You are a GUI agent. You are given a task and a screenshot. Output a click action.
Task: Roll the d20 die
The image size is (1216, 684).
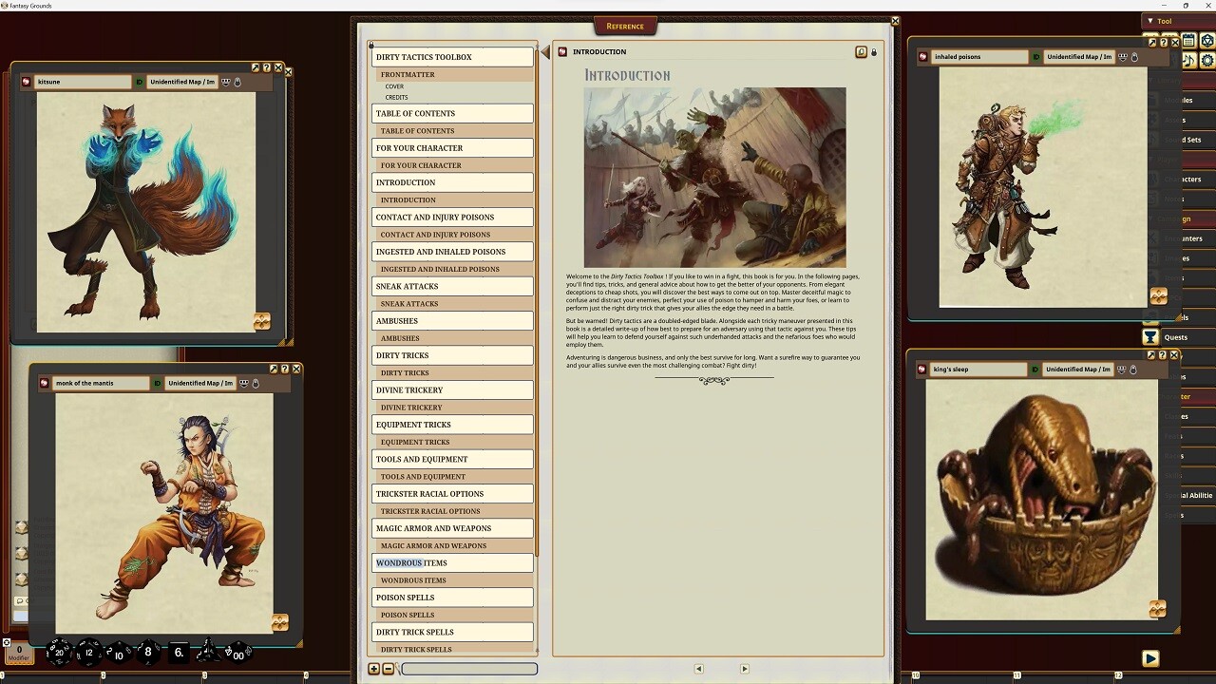click(59, 653)
